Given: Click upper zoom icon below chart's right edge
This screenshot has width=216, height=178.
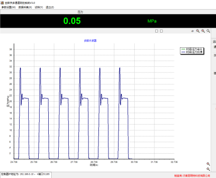Looking at the screenshot, I should (x=208, y=164).
